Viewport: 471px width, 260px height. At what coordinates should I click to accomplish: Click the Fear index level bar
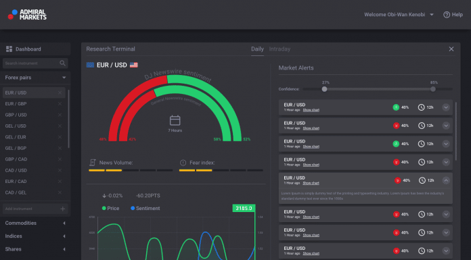tap(221, 170)
